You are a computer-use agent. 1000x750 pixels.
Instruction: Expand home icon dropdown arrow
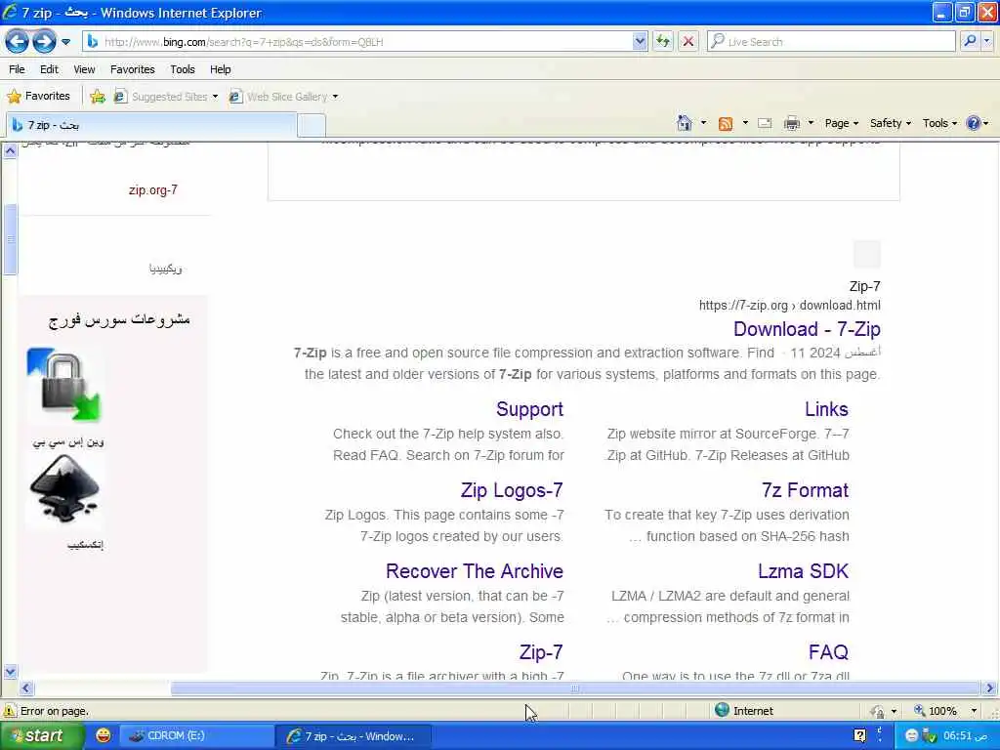(x=703, y=123)
